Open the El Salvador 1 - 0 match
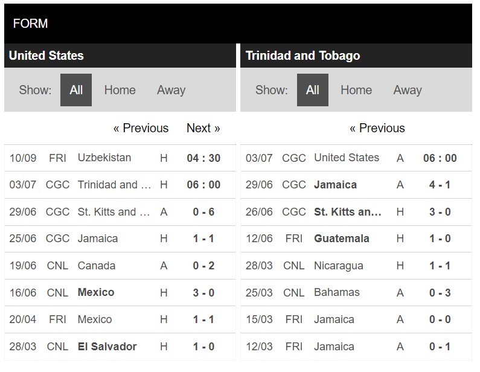This screenshot has width=480, height=372. pyautogui.click(x=107, y=347)
